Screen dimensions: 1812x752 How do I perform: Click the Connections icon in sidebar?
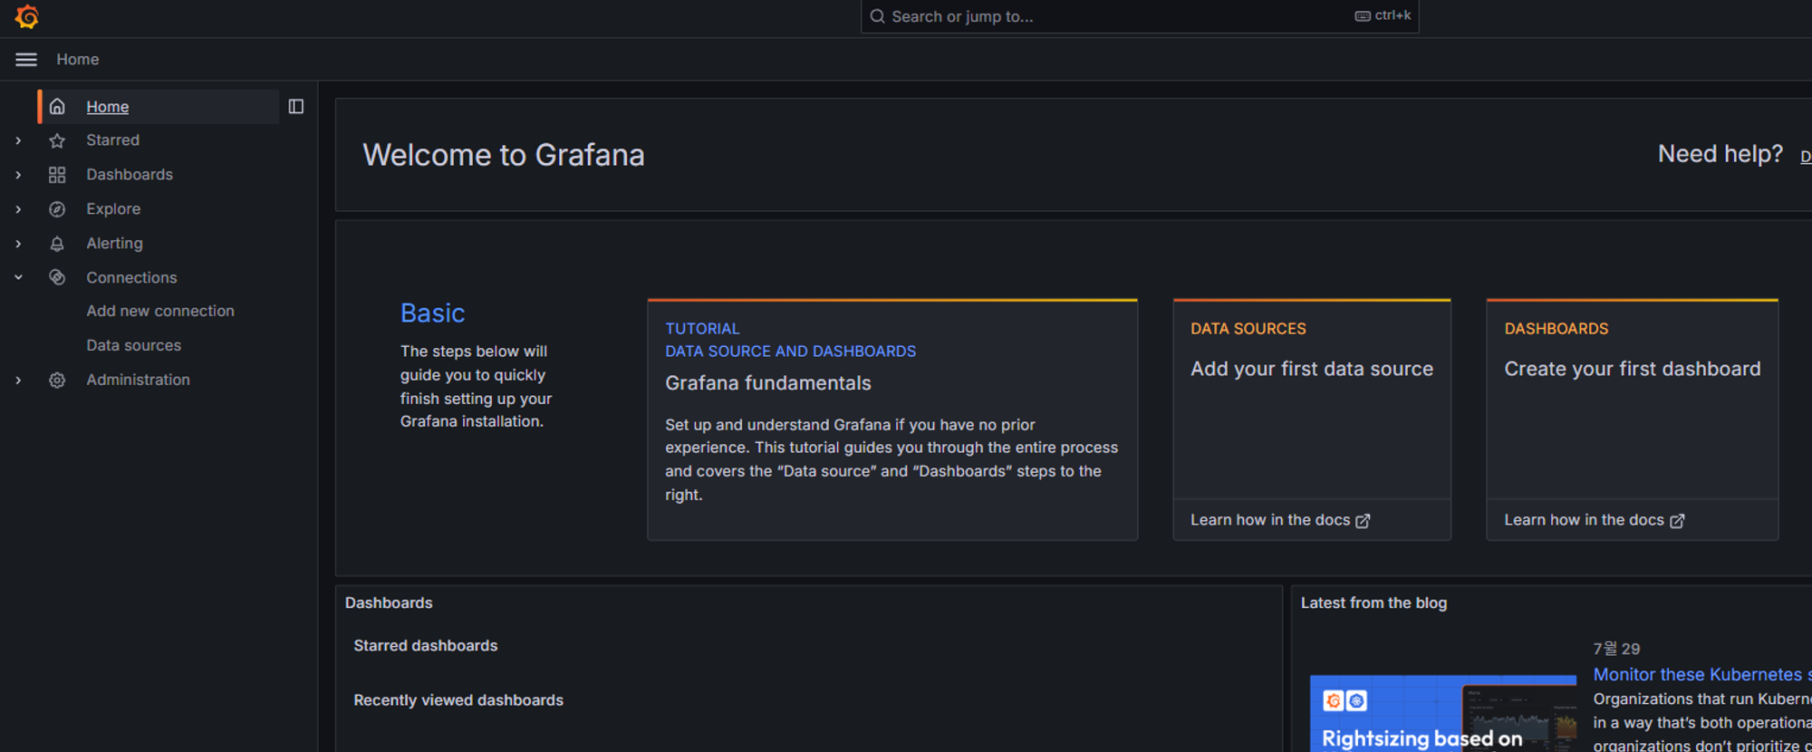[x=57, y=277]
